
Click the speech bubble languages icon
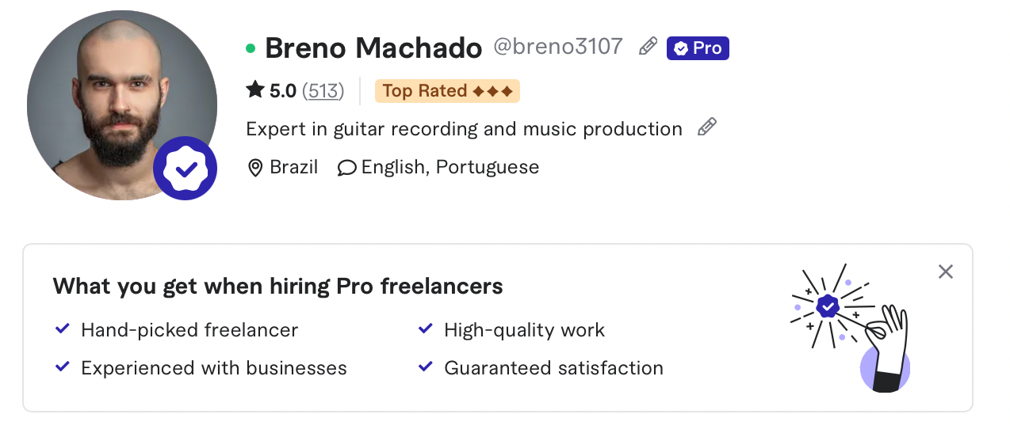click(x=346, y=168)
